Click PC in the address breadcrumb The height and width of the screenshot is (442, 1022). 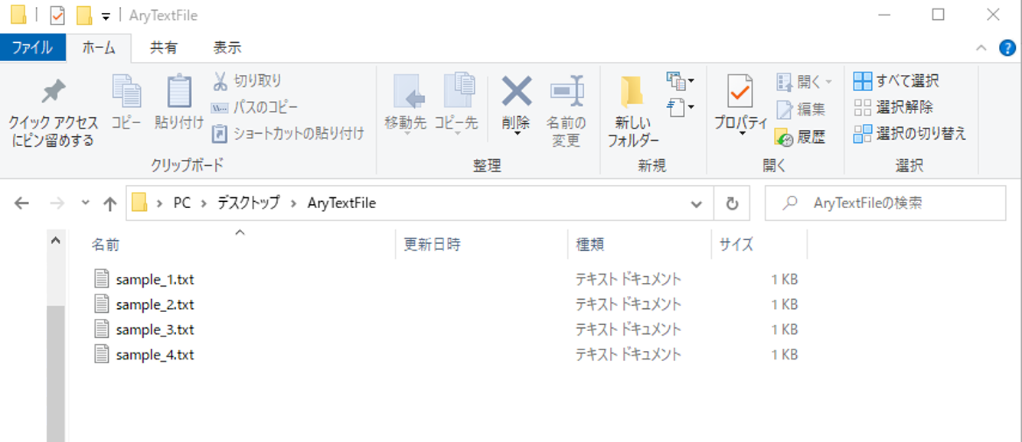[181, 203]
